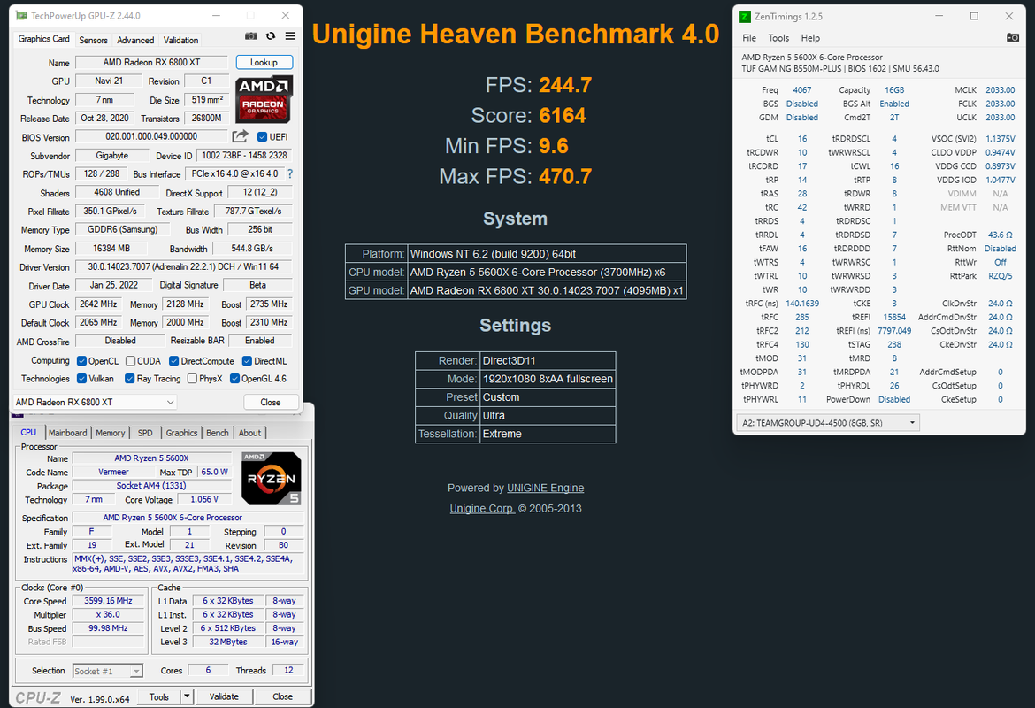Click CPU-Z Core Voltage 1.056 V
Screen dimensions: 1035x708
point(204,499)
